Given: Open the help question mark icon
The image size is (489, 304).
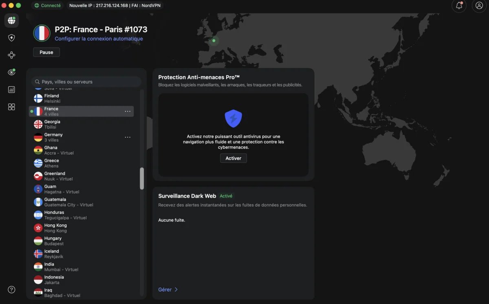Looking at the screenshot, I should [x=11, y=289].
